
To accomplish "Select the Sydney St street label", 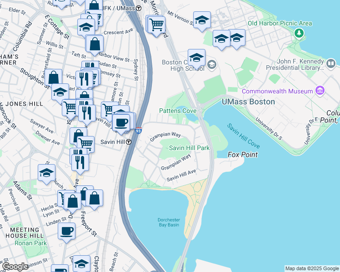I will pos(136,70).
